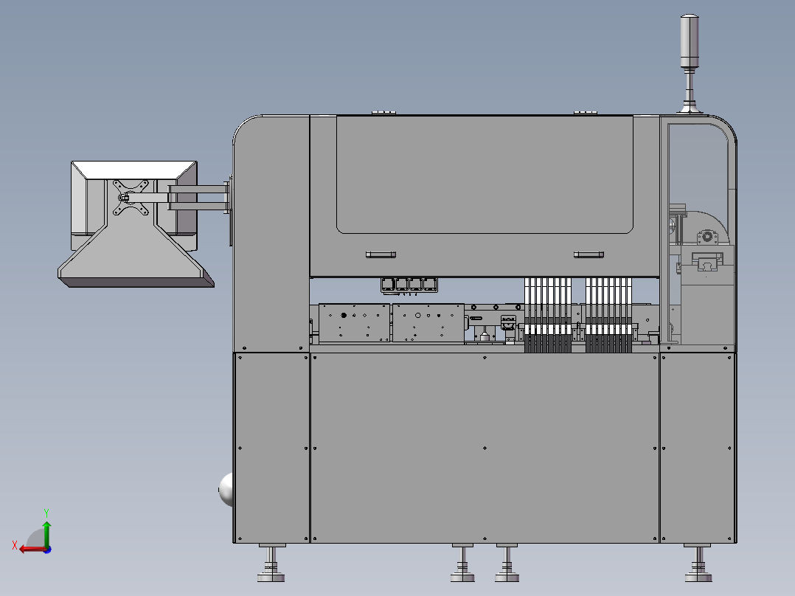The image size is (795, 596).
Task: Select the lower center cabinet panel
Action: 485,448
